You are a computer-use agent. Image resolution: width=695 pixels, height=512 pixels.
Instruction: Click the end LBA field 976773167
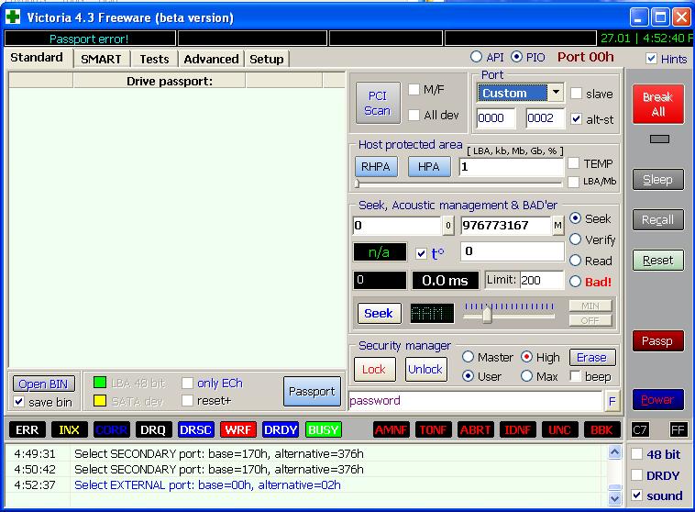[505, 226]
